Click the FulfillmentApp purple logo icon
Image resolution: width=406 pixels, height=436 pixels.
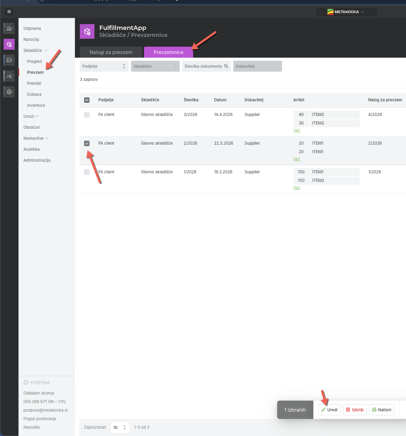click(x=87, y=31)
